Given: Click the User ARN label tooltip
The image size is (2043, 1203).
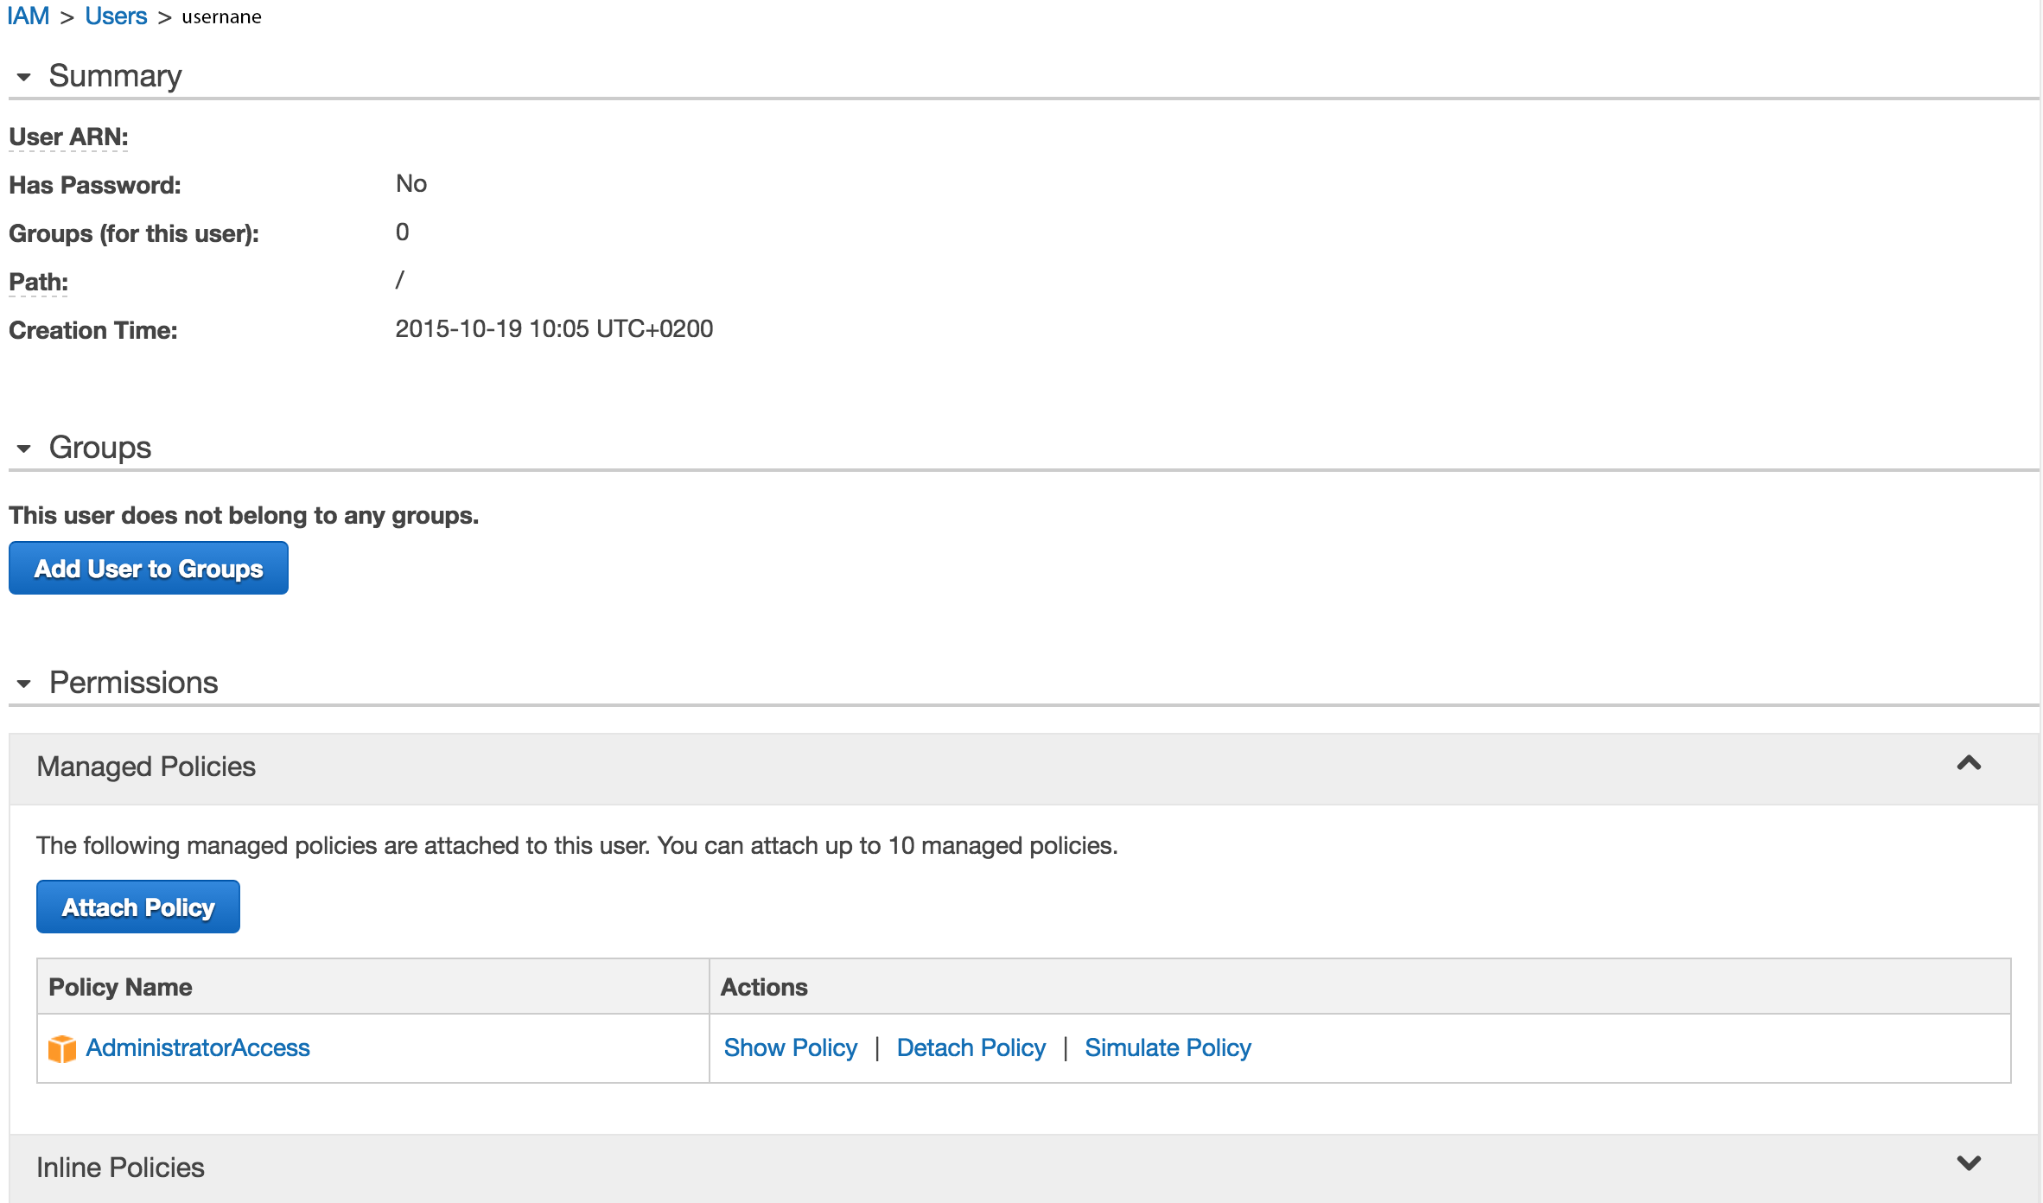Looking at the screenshot, I should (68, 137).
